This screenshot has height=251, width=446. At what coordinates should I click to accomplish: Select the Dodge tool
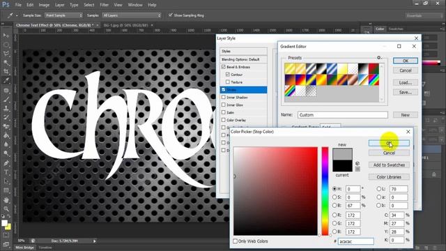pyautogui.click(x=6, y=153)
